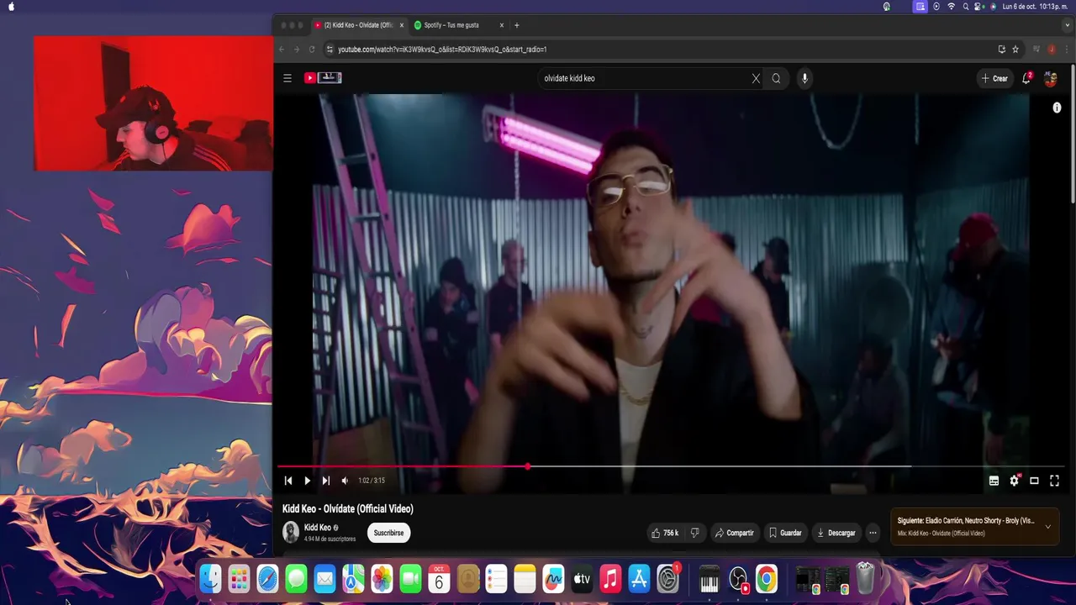Screen dimensions: 1076x605
Task: Click the video title Kidd Keo - Olvídate
Action: 348,508
